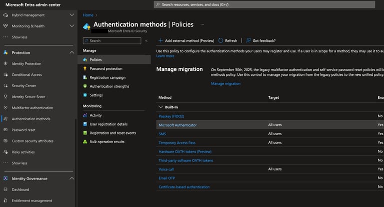Open Registration and reset events item

point(114,133)
